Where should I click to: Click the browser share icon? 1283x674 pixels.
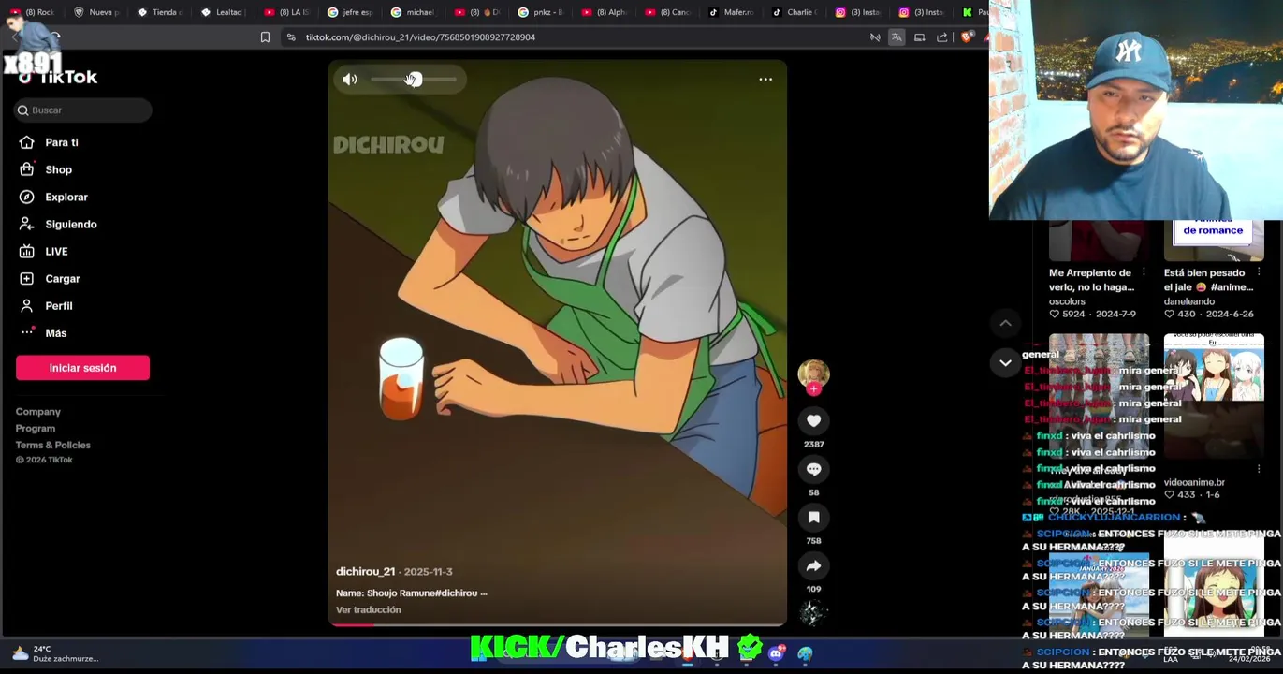pos(941,37)
